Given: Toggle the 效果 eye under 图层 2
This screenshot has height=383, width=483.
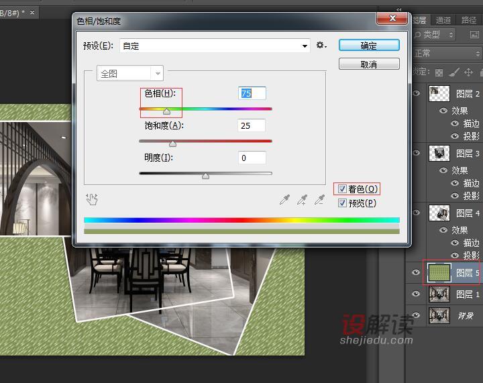Looking at the screenshot, I should coord(443,111).
